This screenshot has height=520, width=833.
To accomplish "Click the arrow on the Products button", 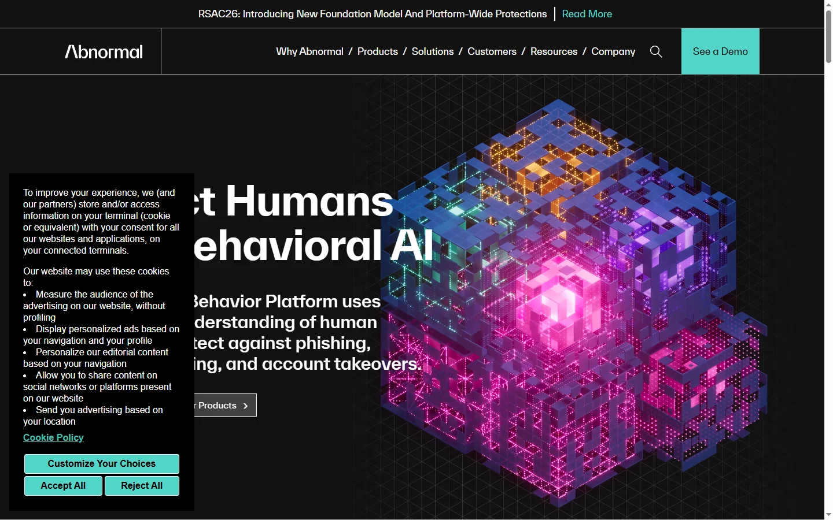I will [245, 405].
